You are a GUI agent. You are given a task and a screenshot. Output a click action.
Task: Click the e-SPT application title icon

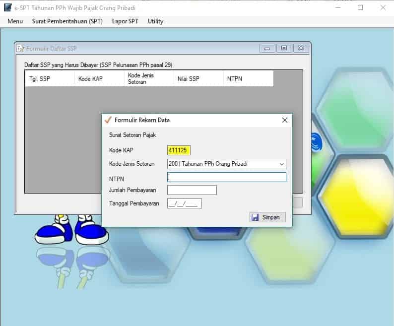click(x=8, y=7)
